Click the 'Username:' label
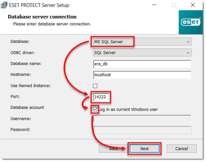Screen dimensions: 206x162 pos(21,119)
